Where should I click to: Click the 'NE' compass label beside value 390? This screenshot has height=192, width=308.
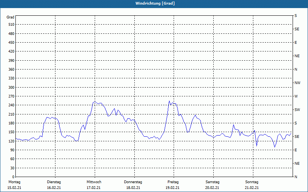pos(297,56)
